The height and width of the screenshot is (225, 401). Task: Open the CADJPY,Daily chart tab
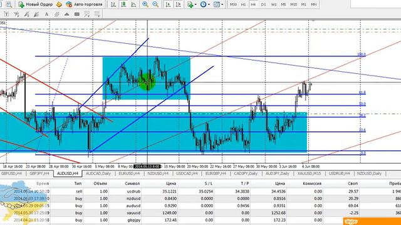point(246,174)
